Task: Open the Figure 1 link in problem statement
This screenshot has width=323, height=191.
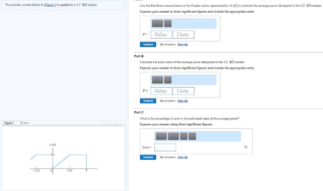Action: [50, 5]
